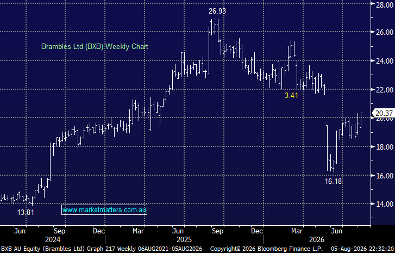
Task: Click the 14.00 price axis label
Action: pyautogui.click(x=385, y=204)
